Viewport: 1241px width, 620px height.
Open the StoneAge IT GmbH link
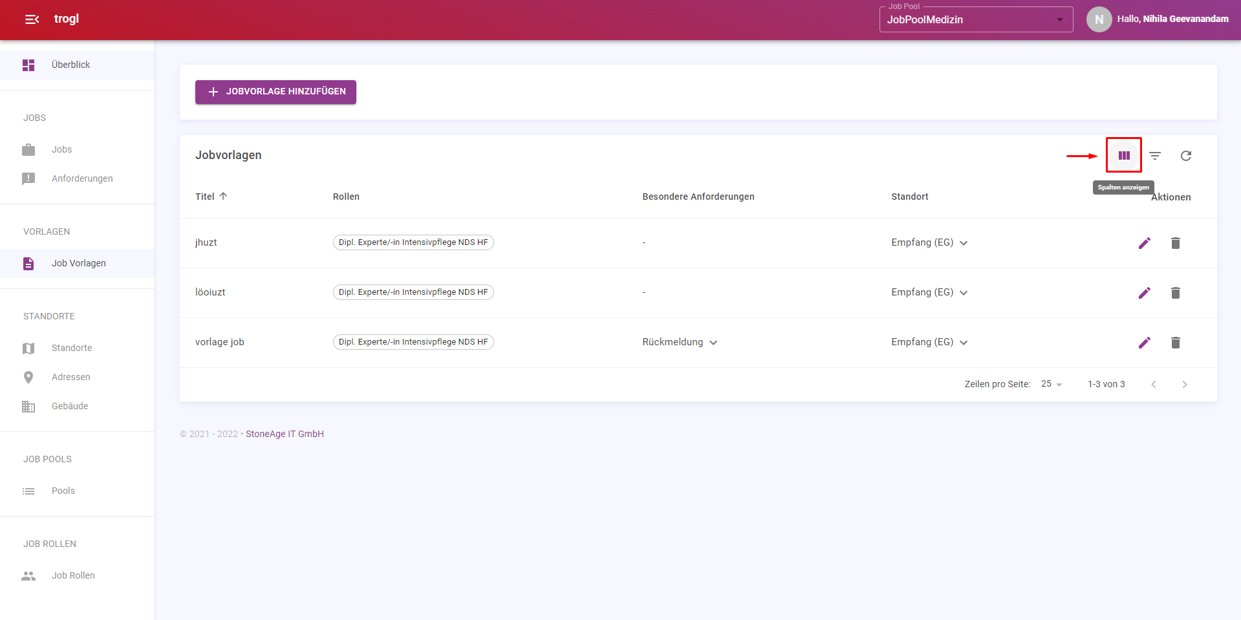[x=285, y=434]
